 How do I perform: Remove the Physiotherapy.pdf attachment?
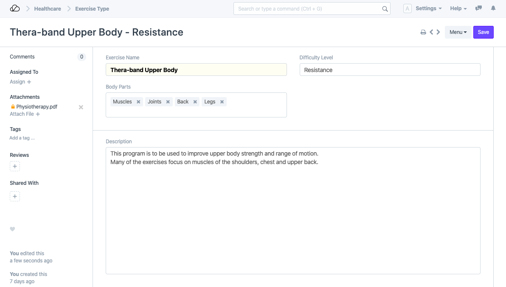tap(81, 107)
